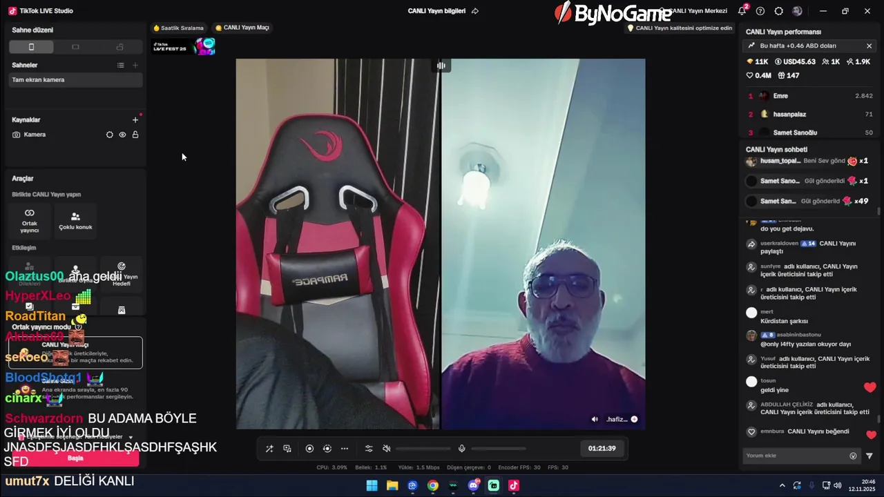884x497 pixels.
Task: Open TikTok LIVE Studio settings gear
Action: coord(779,11)
